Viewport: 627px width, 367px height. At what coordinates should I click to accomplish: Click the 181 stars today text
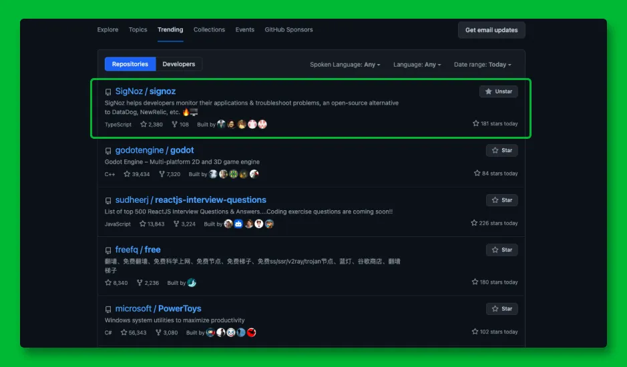coord(495,123)
